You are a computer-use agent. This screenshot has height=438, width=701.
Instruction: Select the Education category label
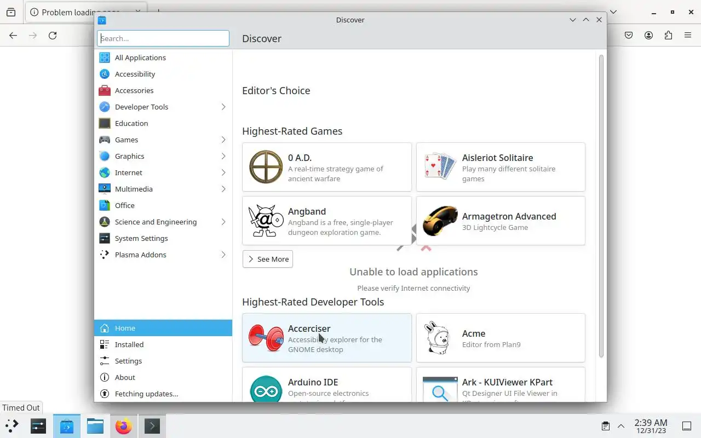click(131, 123)
